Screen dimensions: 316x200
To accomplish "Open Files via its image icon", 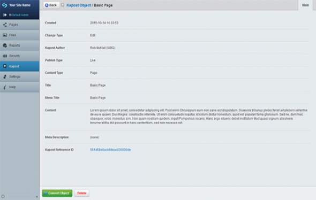I will pos(5,35).
